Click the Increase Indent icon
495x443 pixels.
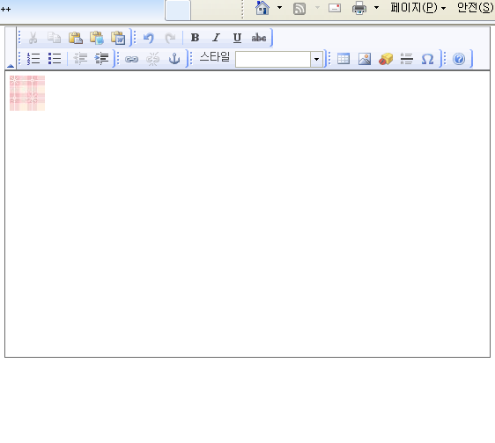(x=101, y=59)
